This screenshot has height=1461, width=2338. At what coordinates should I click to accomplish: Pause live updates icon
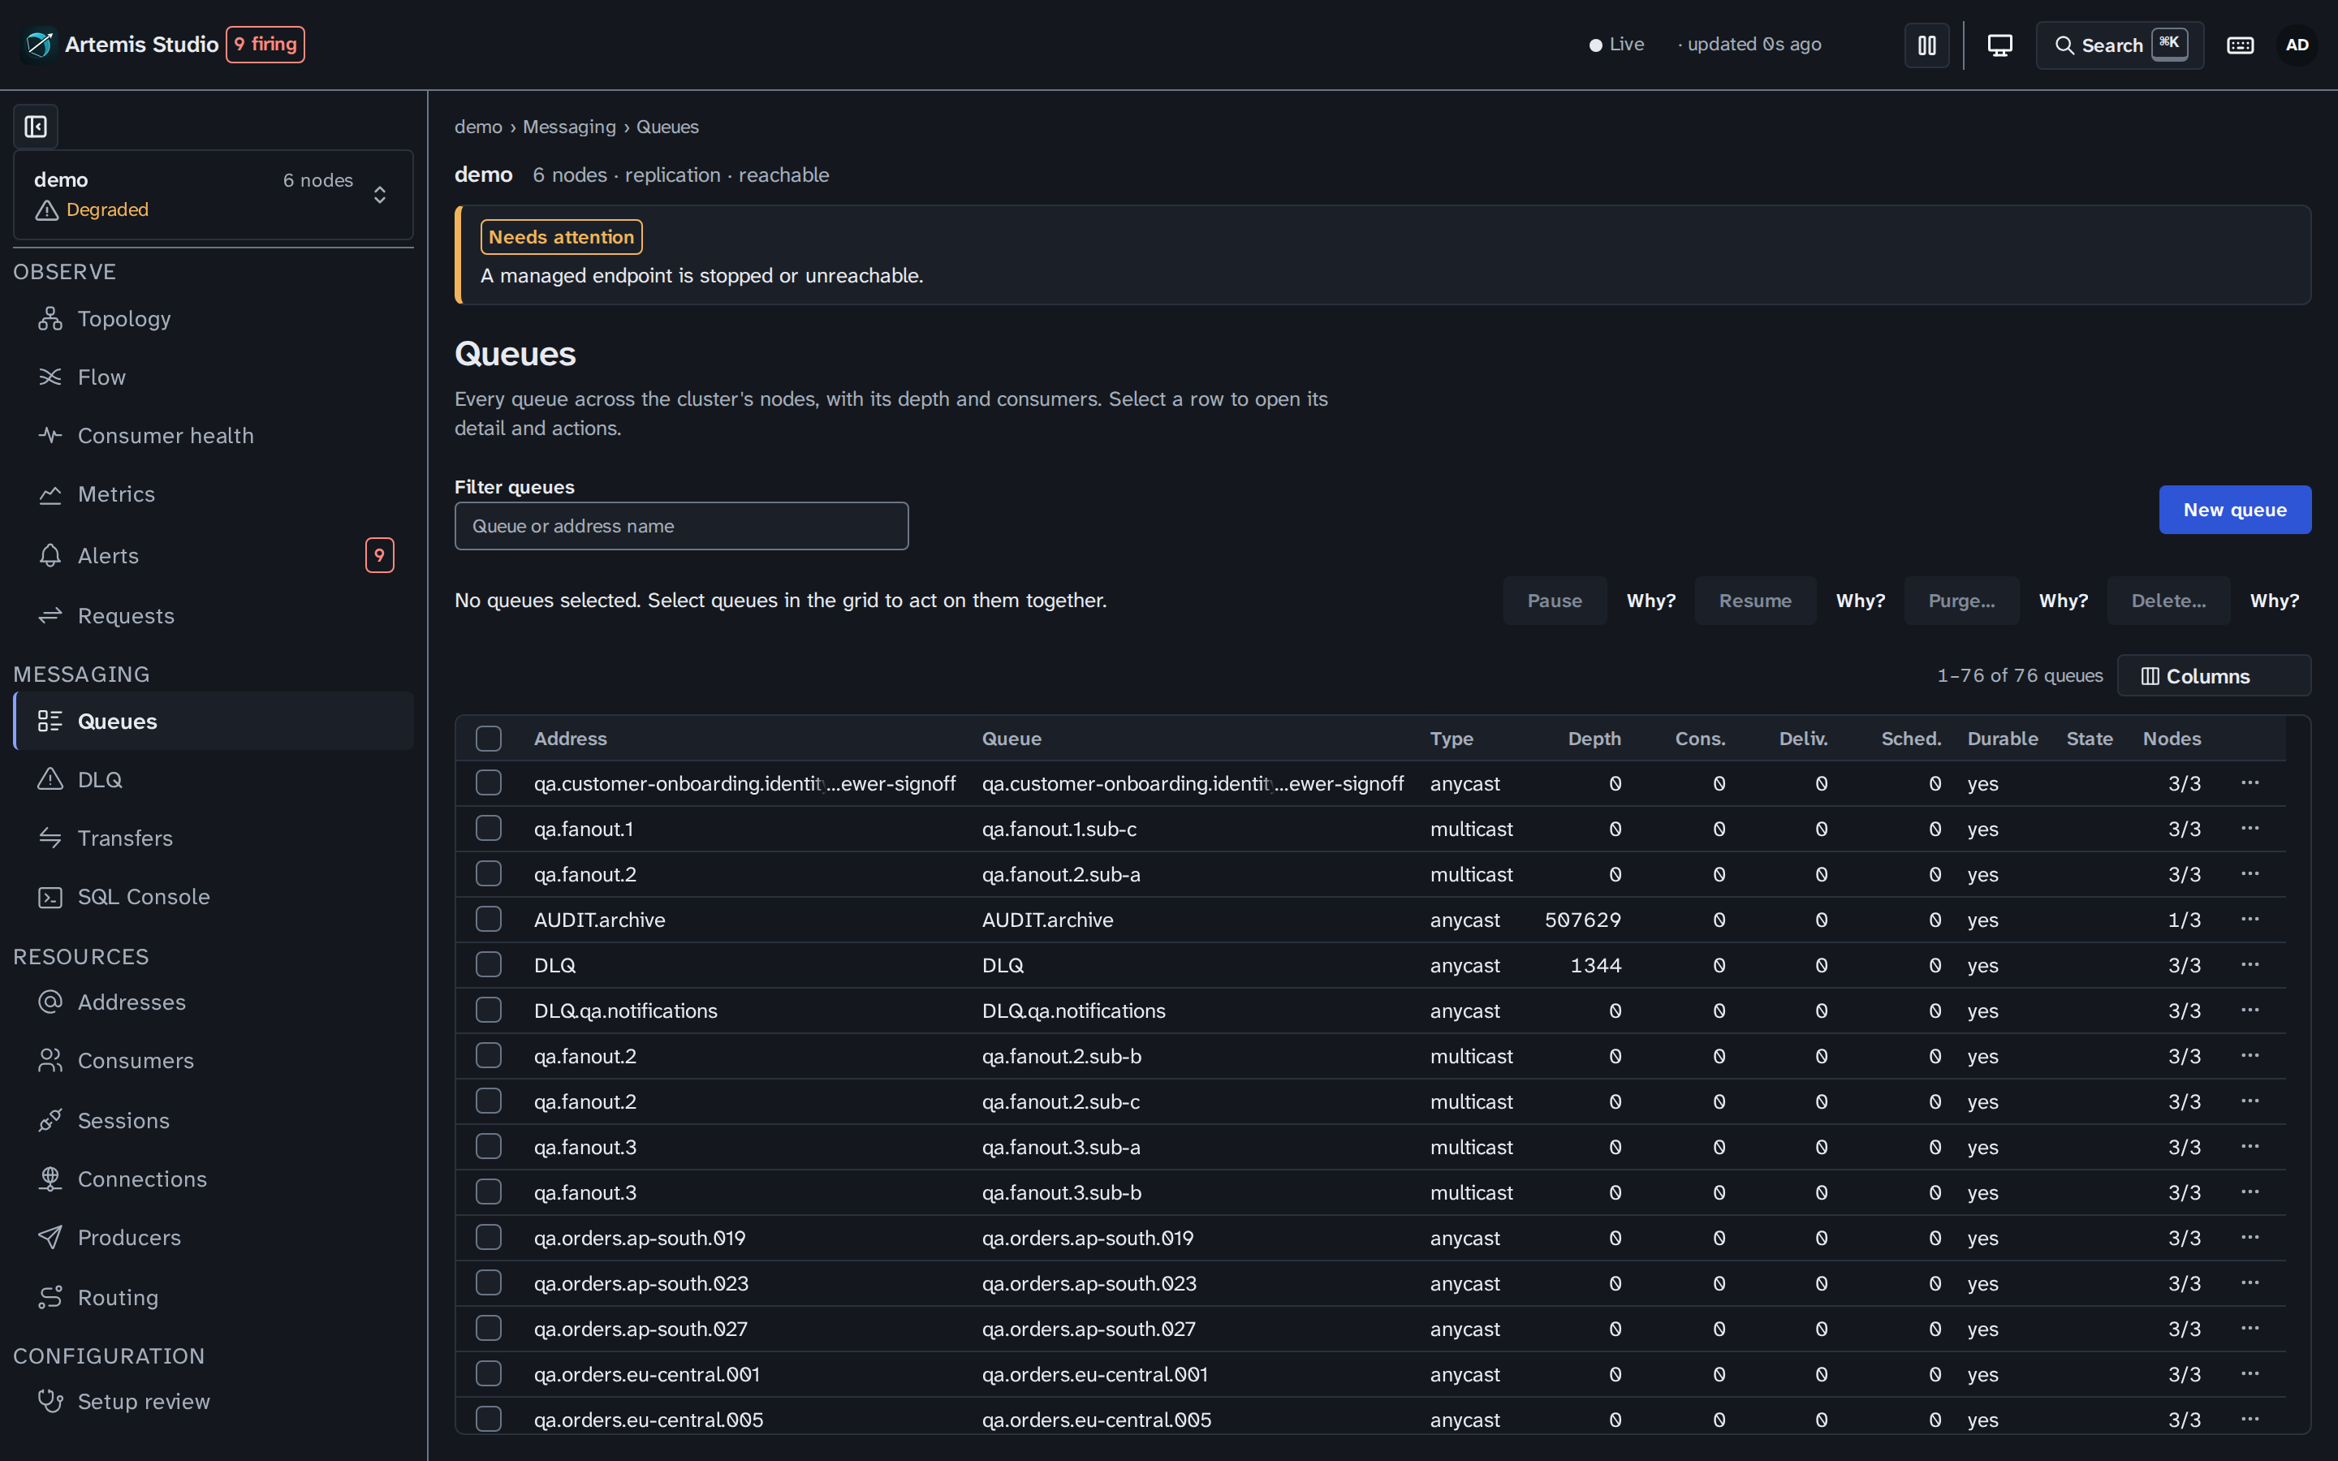pyautogui.click(x=1926, y=45)
